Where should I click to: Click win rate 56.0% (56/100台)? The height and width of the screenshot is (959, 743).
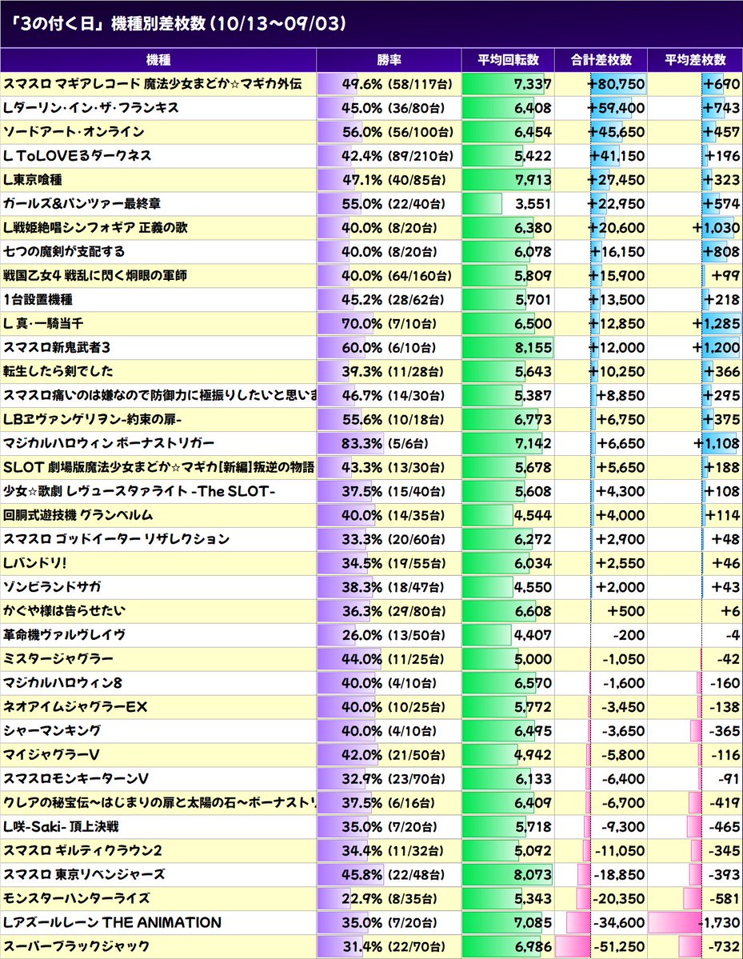[x=397, y=131]
